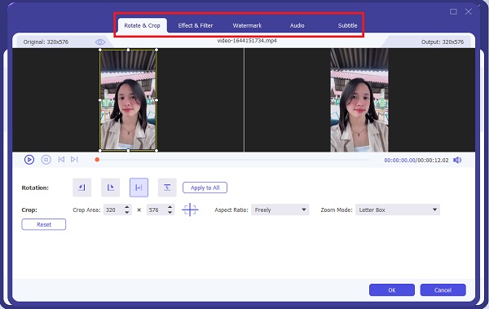Click the Stop playback button
The image size is (489, 309).
click(46, 160)
